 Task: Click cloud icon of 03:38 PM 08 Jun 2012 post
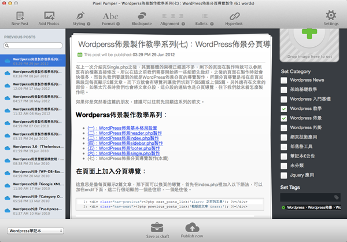pyautogui.click(x=8, y=73)
